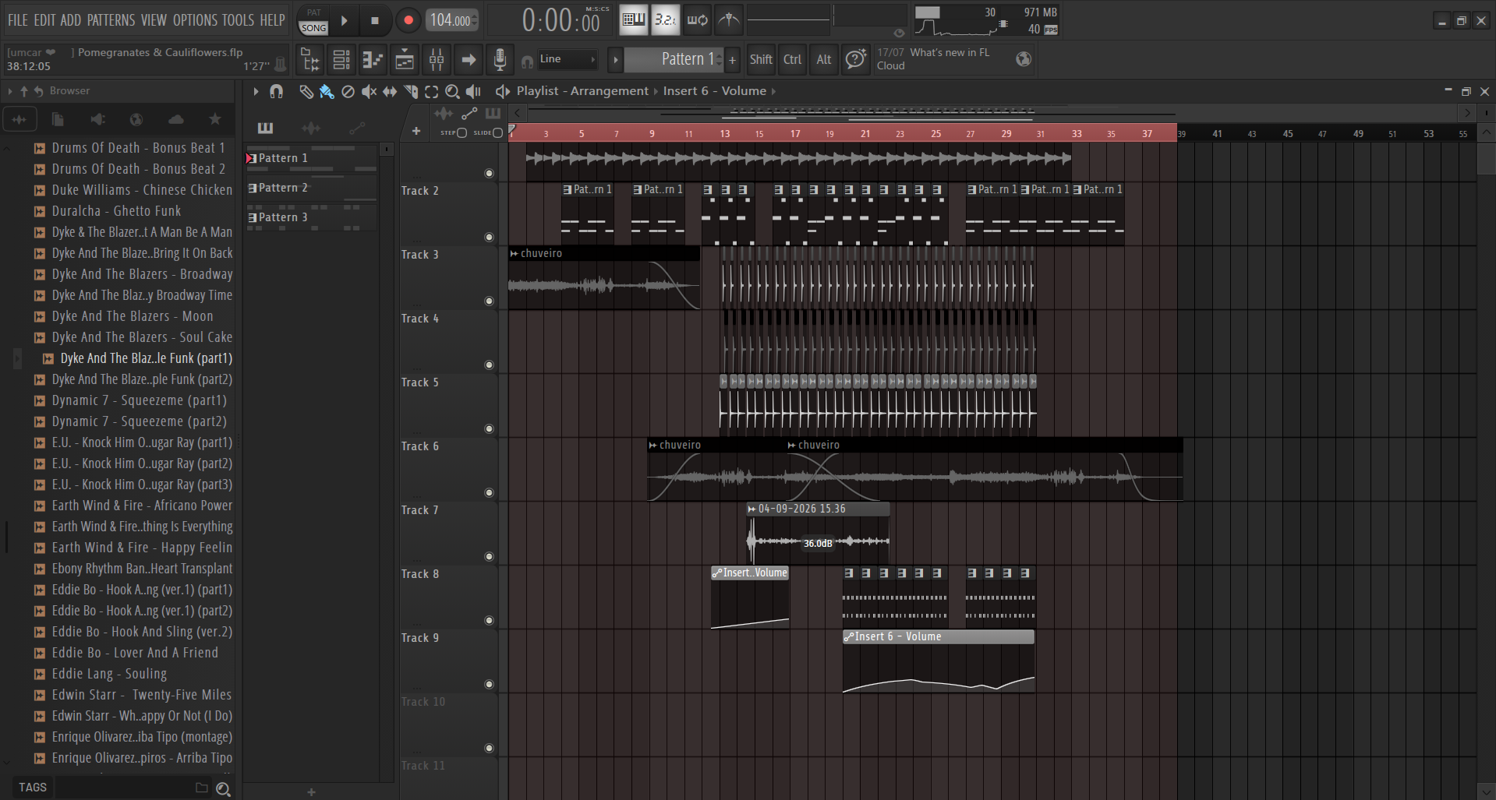Switch to SONG mode
The height and width of the screenshot is (800, 1496).
point(313,28)
